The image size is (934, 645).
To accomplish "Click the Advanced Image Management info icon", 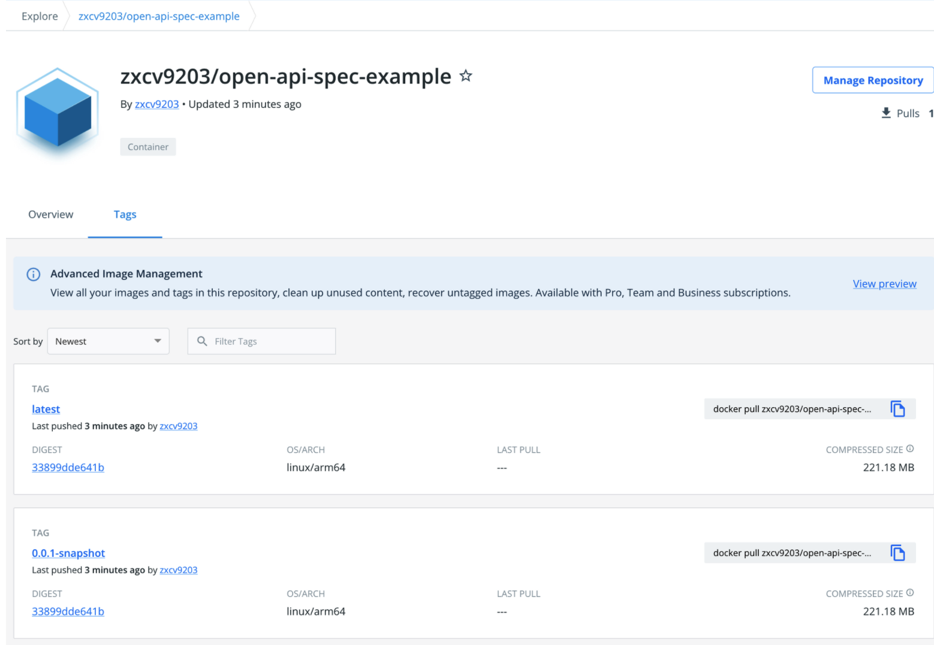I will 34,275.
